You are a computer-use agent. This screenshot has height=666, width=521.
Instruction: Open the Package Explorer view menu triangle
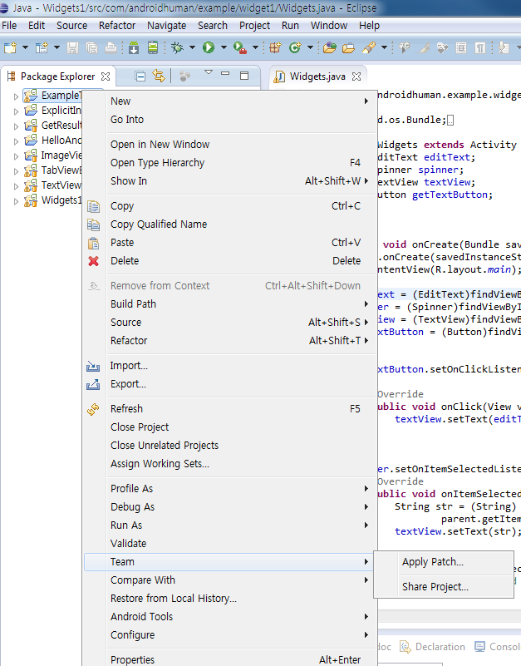208,72
